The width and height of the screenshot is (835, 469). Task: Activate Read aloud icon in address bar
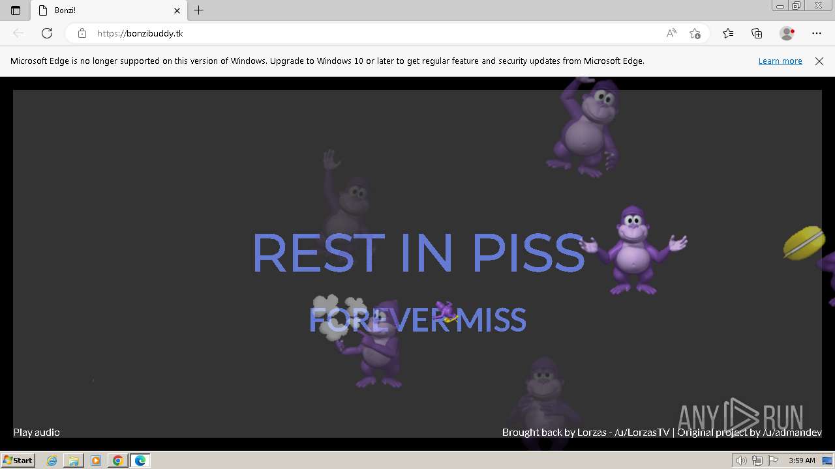pyautogui.click(x=671, y=33)
